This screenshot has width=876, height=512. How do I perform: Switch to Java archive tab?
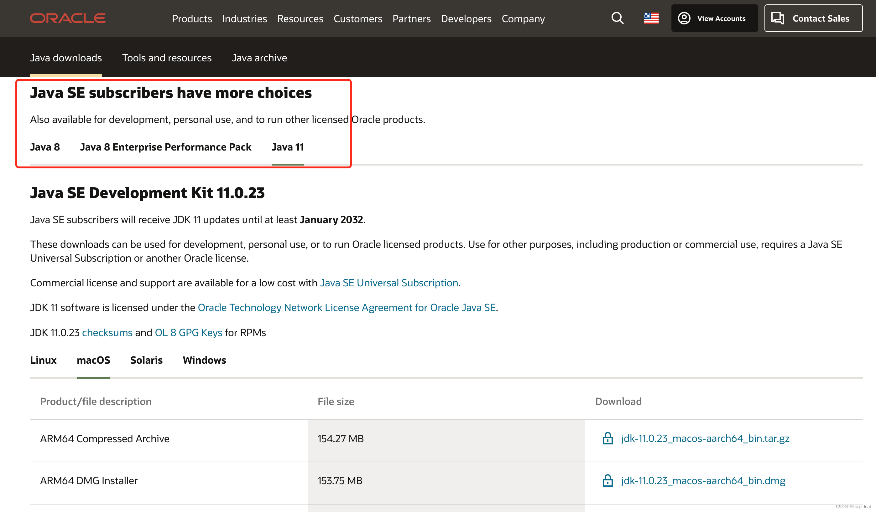(259, 58)
